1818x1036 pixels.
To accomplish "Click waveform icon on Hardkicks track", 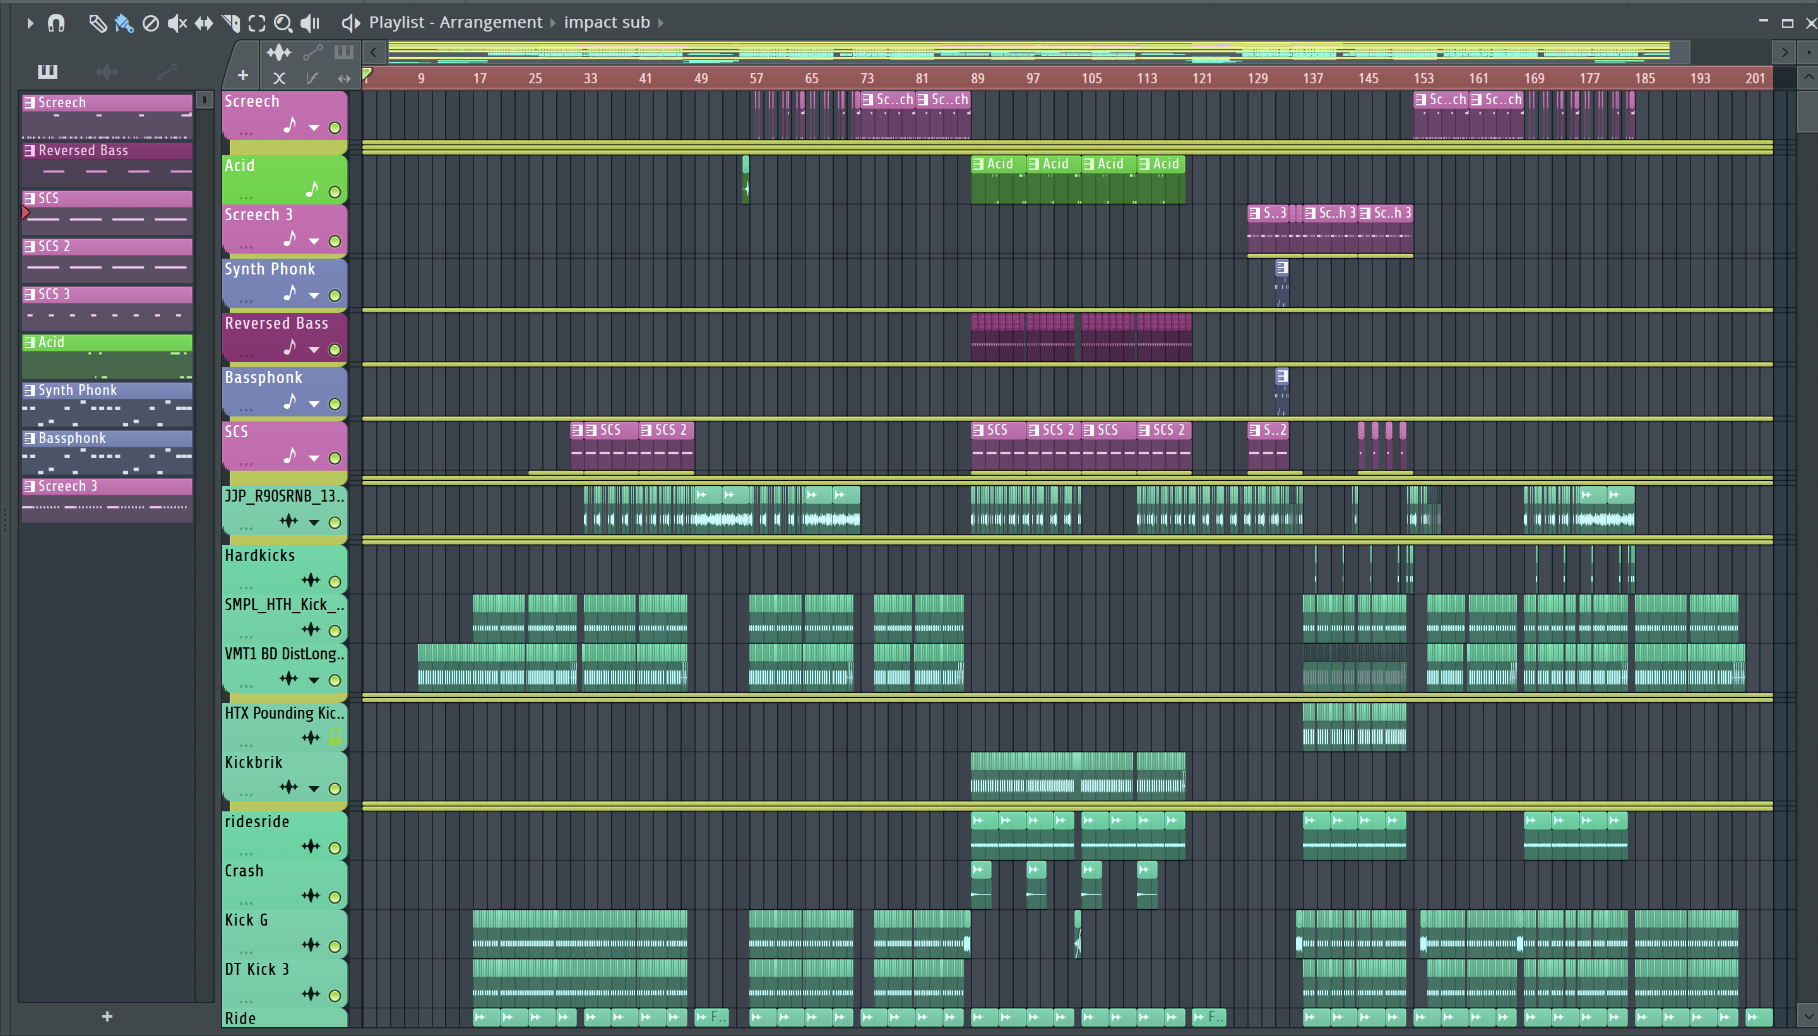I will [311, 580].
